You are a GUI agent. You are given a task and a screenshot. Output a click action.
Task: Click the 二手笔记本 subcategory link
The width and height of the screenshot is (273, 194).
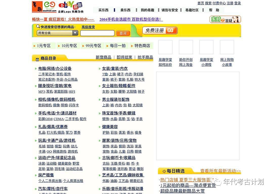tap(47, 74)
